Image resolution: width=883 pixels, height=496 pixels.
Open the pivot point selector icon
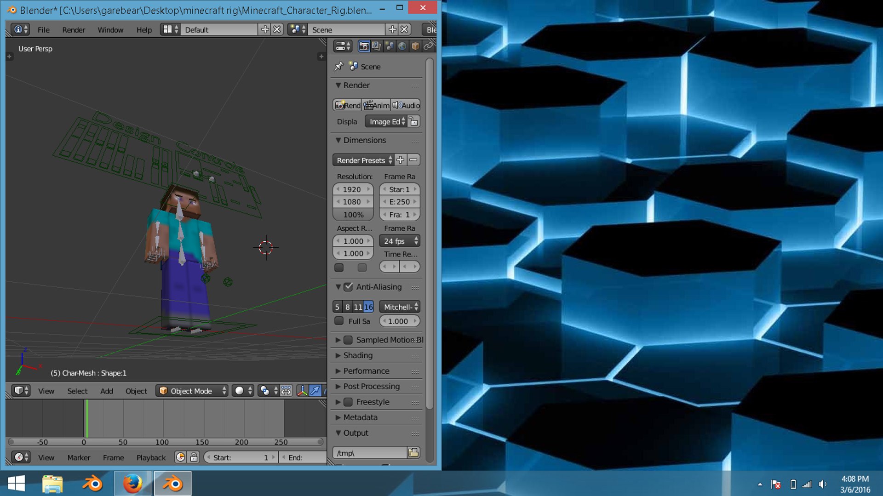tap(268, 391)
